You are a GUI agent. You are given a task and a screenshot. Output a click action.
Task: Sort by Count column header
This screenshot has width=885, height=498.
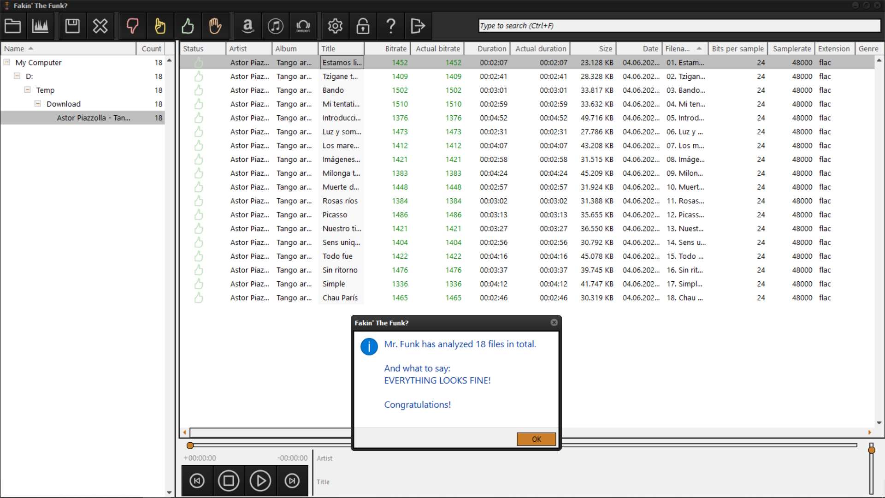(x=151, y=48)
